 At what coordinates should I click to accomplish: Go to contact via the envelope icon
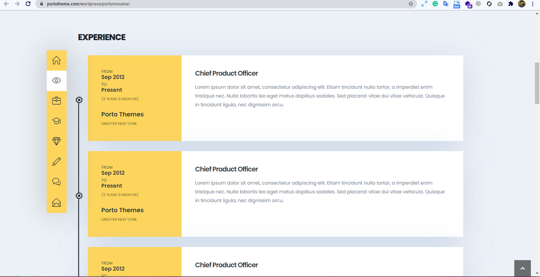tap(57, 202)
